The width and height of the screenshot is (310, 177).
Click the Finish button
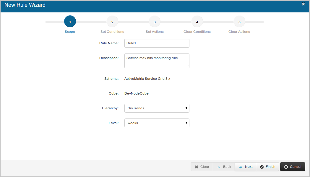tap(267, 167)
